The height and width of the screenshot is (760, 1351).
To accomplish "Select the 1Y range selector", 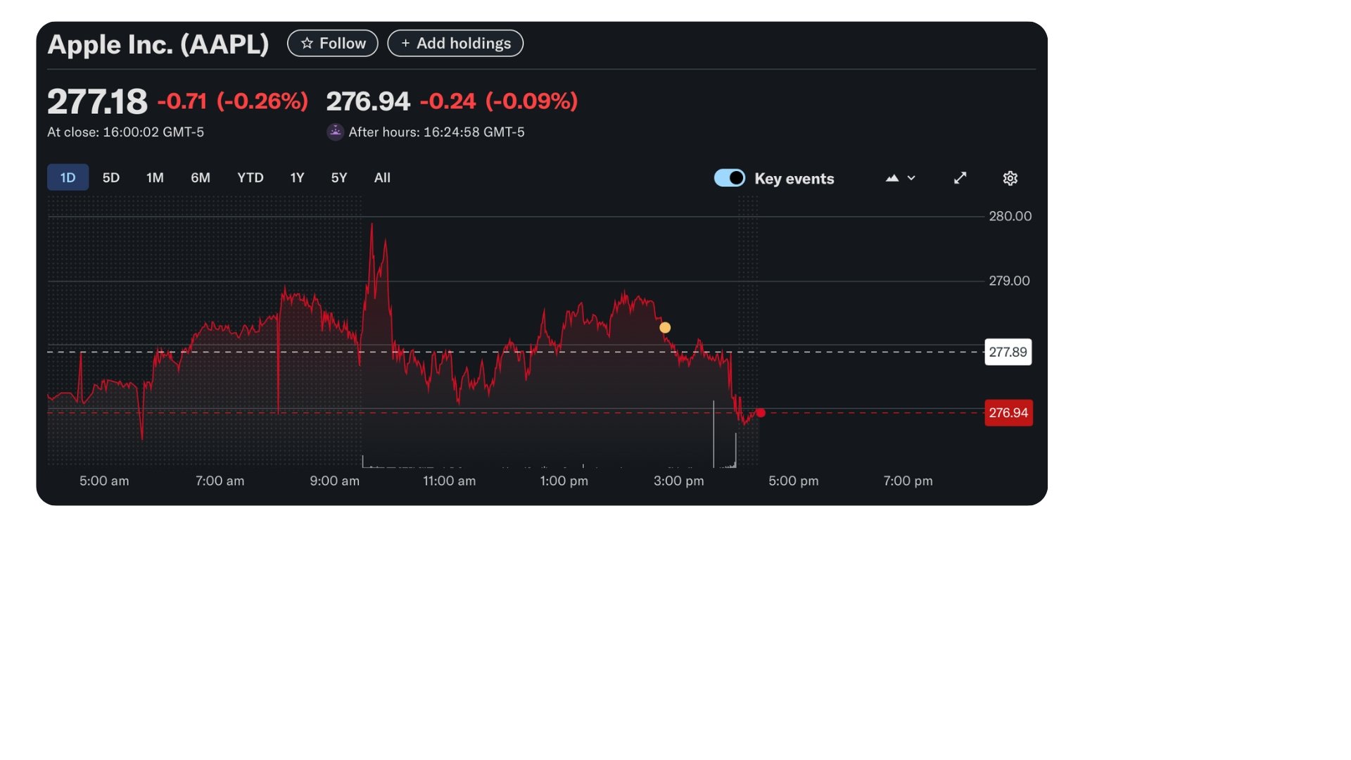I will click(x=296, y=177).
